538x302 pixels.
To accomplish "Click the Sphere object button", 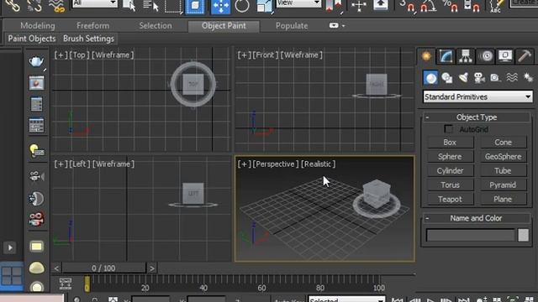I will (x=451, y=157).
